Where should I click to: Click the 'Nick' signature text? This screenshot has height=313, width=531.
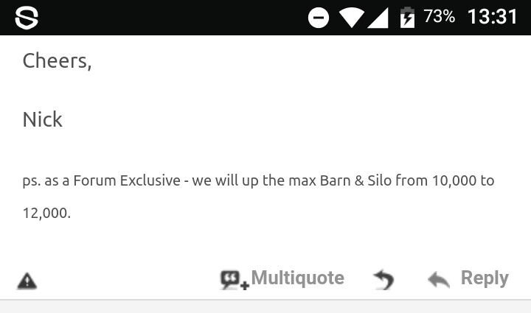[42, 119]
